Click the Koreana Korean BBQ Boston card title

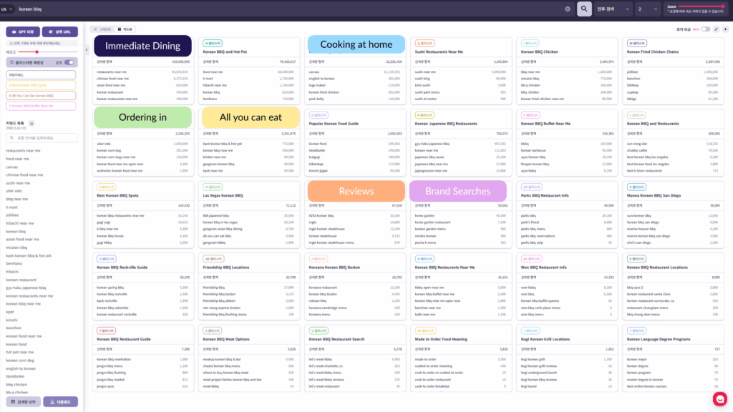point(334,268)
